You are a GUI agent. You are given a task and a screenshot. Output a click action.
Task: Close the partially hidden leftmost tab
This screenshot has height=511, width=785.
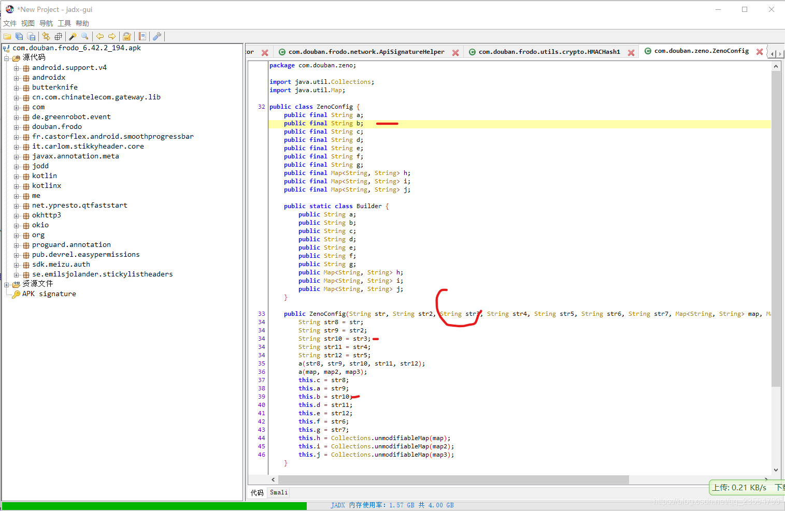click(265, 52)
